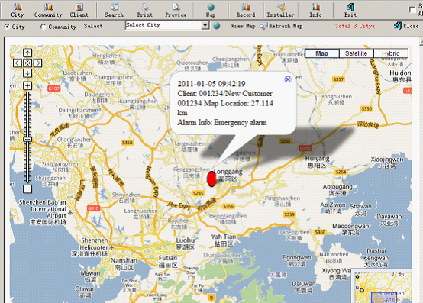The image size is (423, 303).
Task: Click the View Map button
Action: tap(243, 26)
